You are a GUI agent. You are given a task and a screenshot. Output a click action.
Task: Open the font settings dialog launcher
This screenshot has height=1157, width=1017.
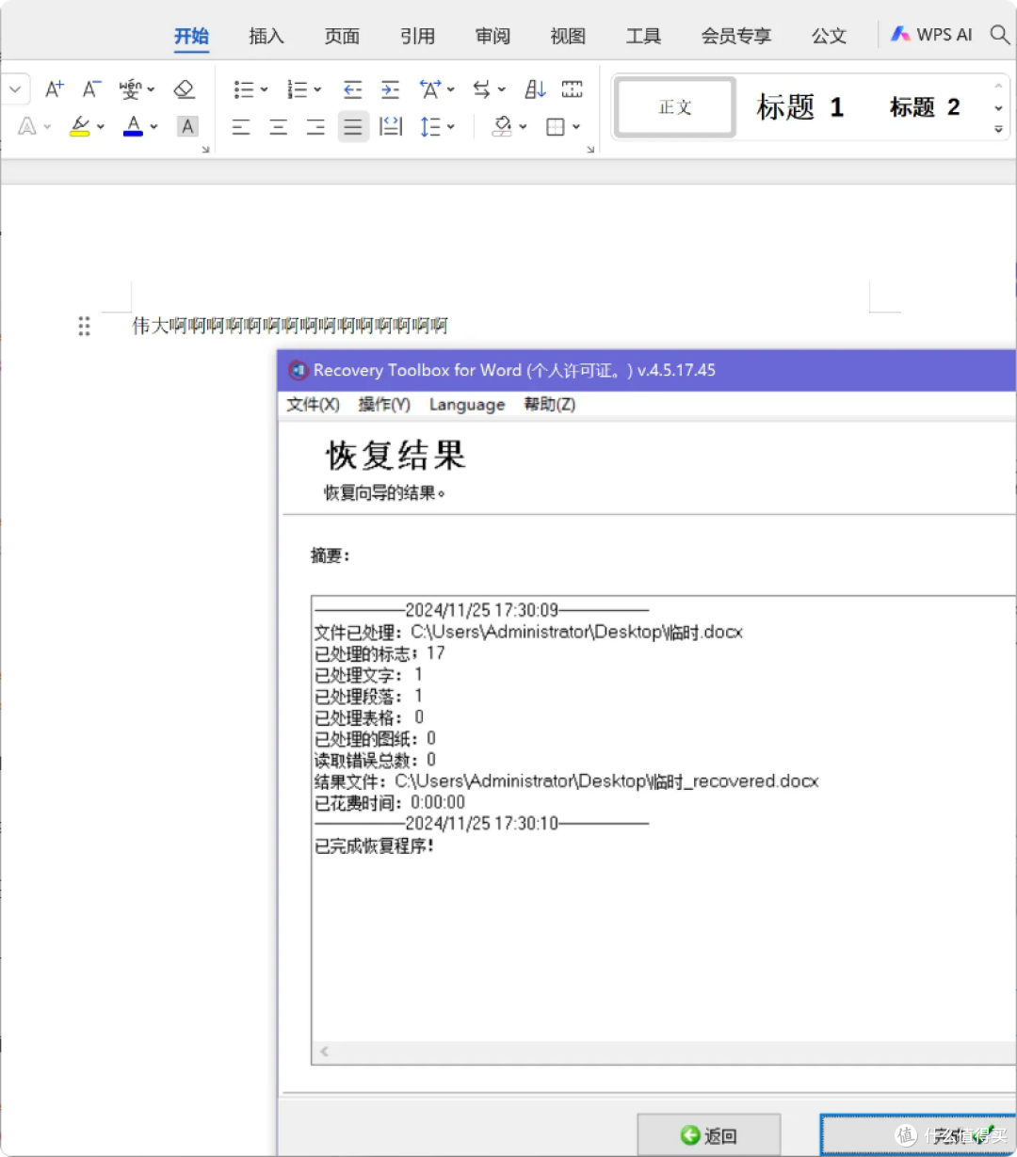205,150
